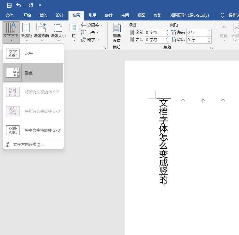Open the 纸张大小 paper size tool
The height and width of the screenshot is (235, 239).
(x=58, y=32)
